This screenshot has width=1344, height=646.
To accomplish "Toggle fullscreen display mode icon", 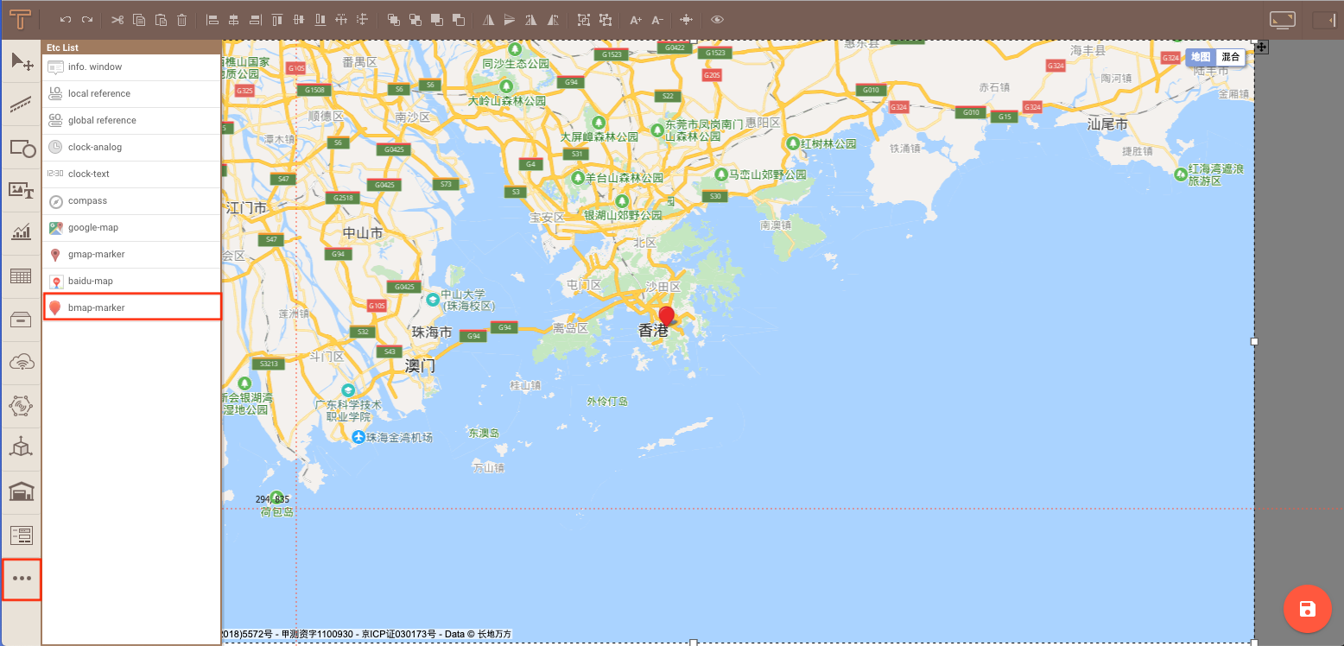I will [x=1284, y=19].
